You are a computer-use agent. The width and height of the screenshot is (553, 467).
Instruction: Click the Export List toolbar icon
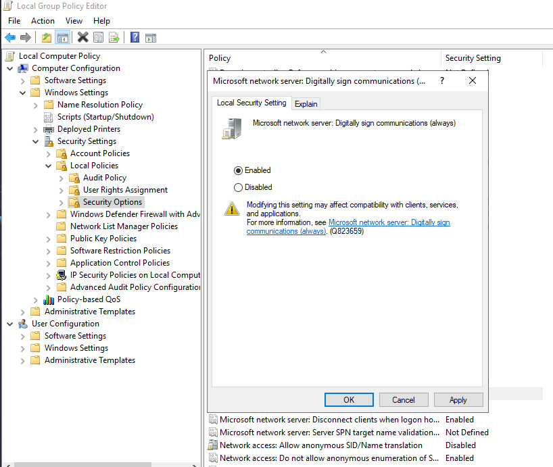pos(114,37)
